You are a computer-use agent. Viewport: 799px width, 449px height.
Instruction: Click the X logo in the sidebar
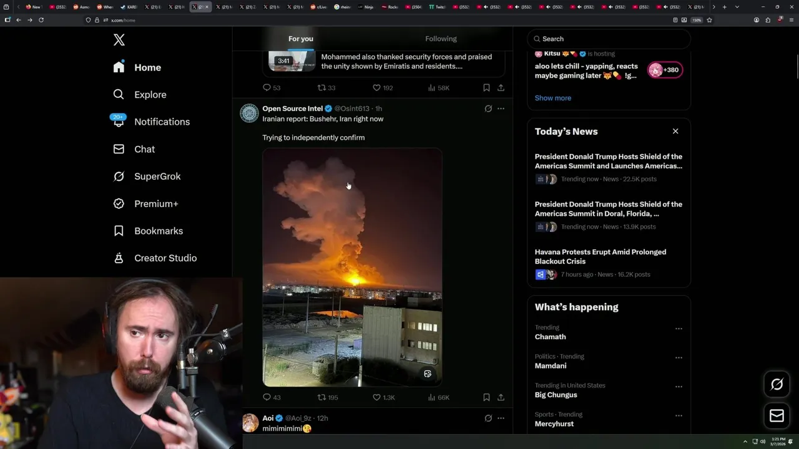click(x=119, y=41)
